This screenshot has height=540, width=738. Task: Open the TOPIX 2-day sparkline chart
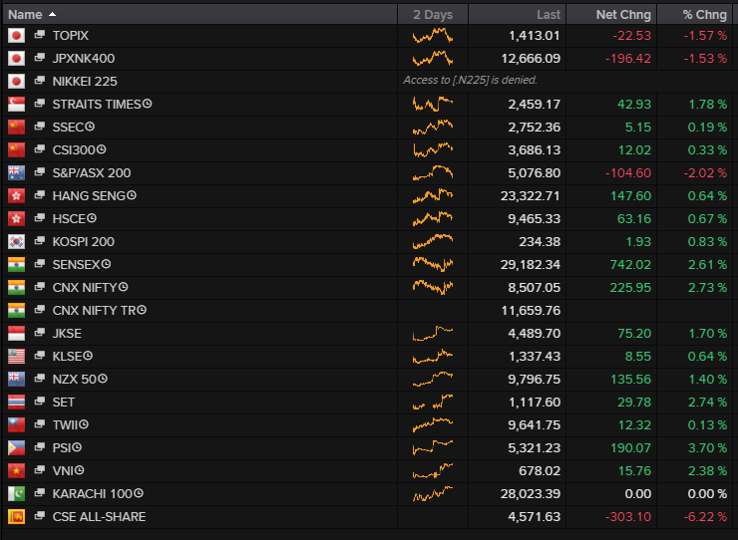click(x=433, y=35)
